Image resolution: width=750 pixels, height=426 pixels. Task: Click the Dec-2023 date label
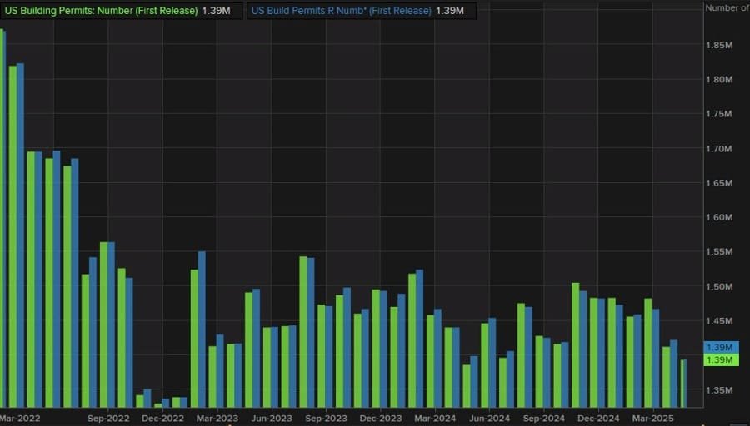click(381, 419)
